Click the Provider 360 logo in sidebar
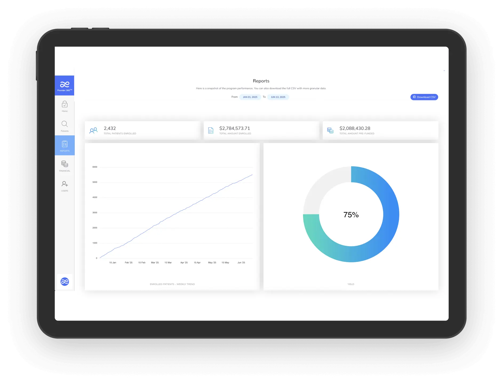The image size is (503, 383). click(x=65, y=85)
